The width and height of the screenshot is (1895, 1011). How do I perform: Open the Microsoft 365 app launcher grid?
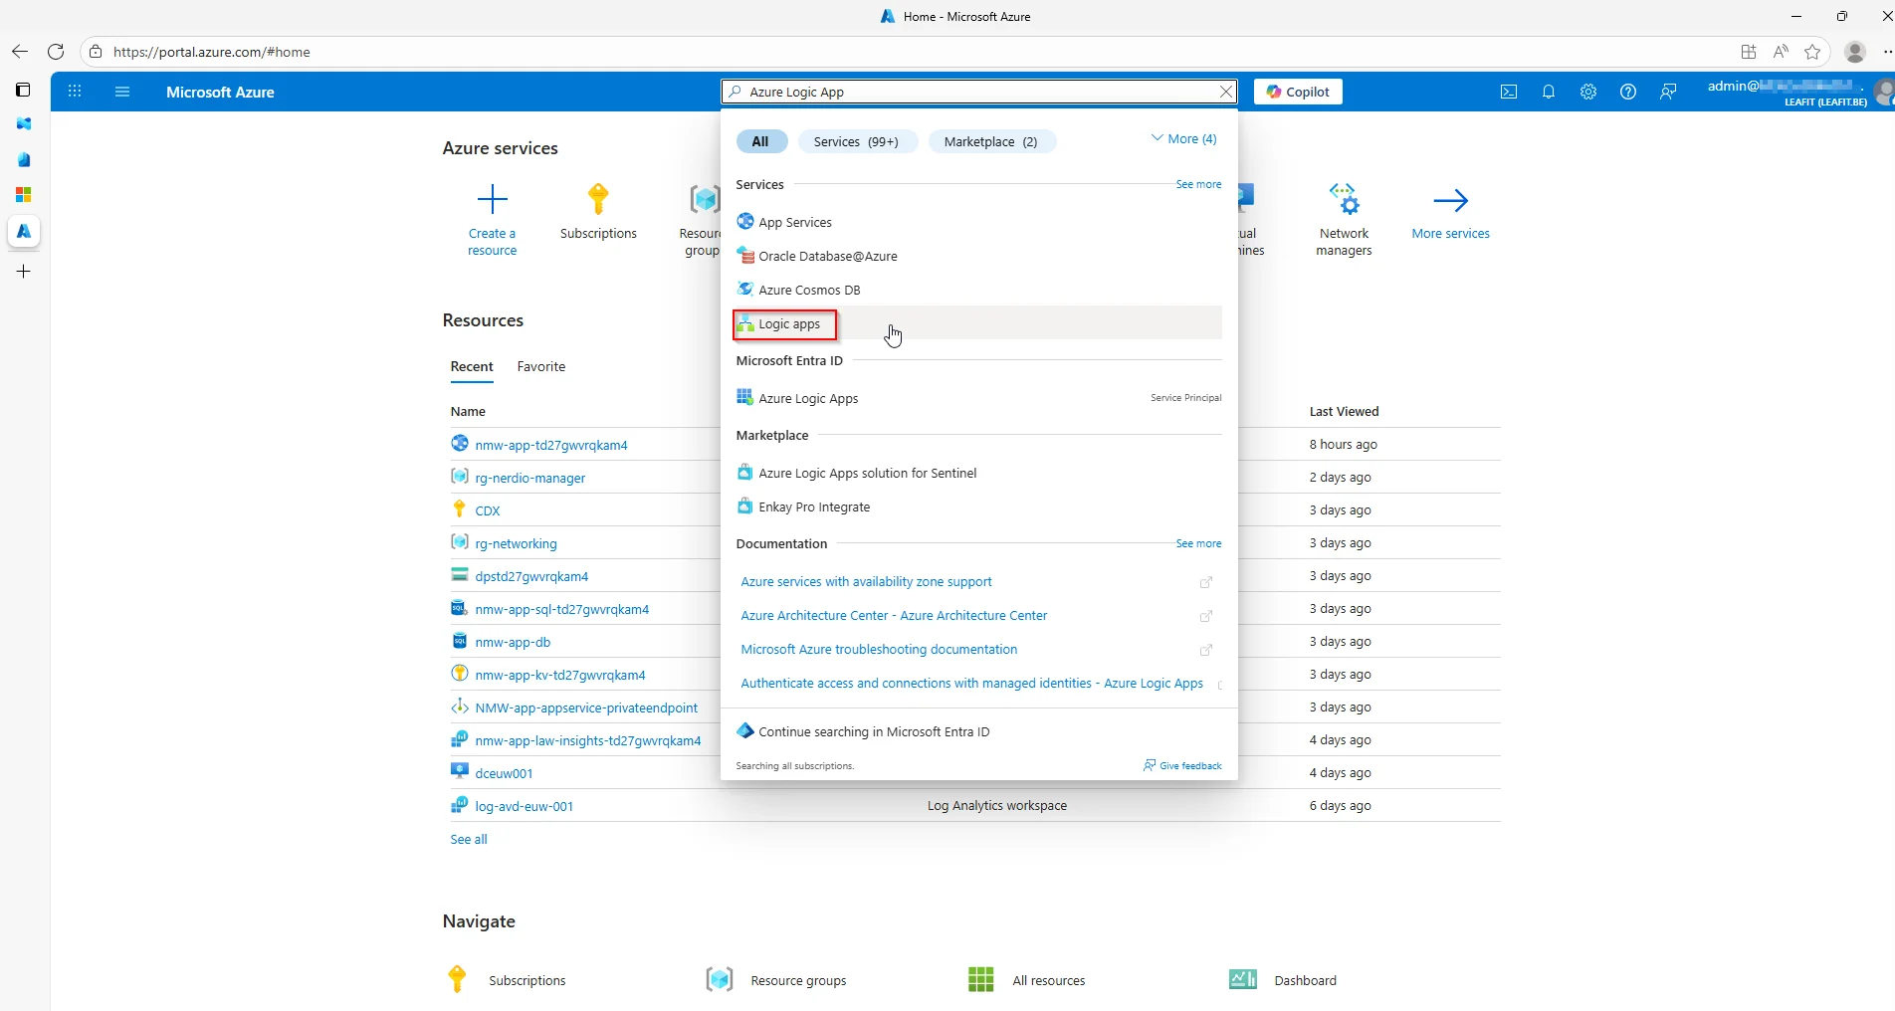(x=75, y=92)
